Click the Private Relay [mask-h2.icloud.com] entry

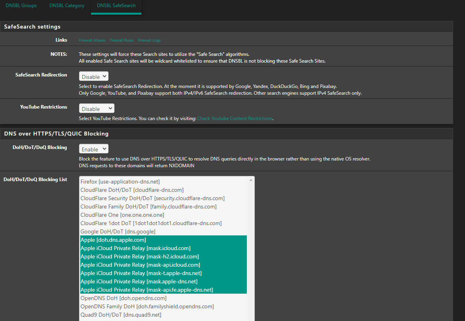(x=163, y=256)
